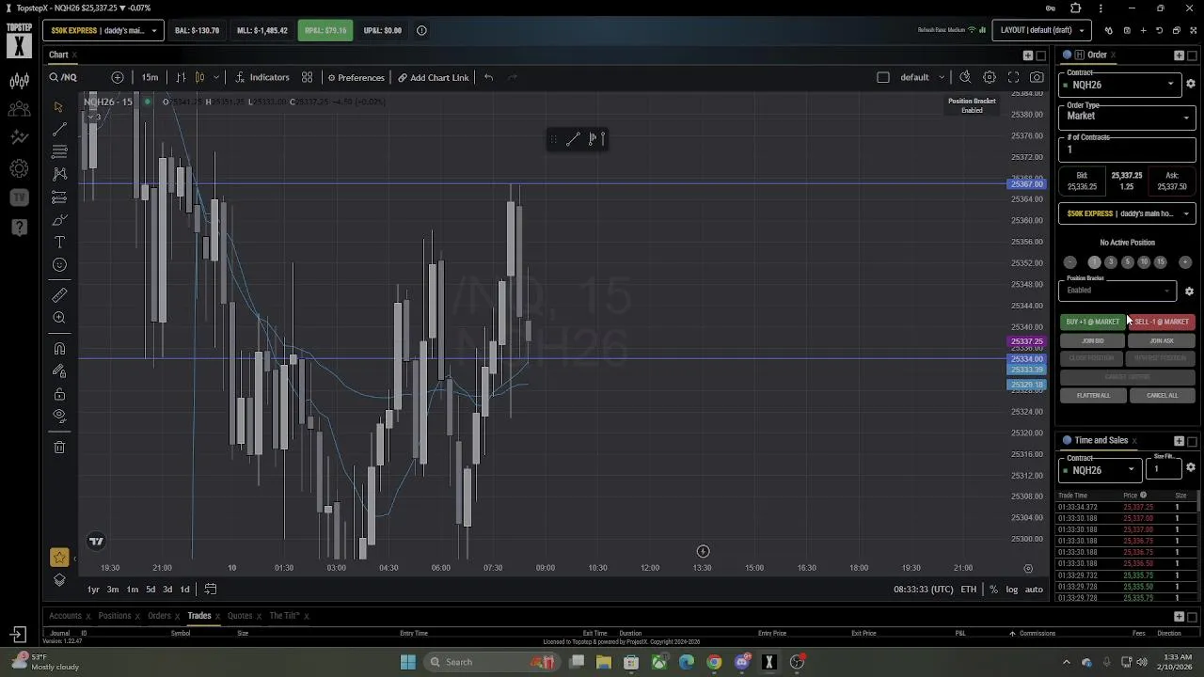Open the Indicators dialog
This screenshot has height=677, width=1204.
point(262,77)
